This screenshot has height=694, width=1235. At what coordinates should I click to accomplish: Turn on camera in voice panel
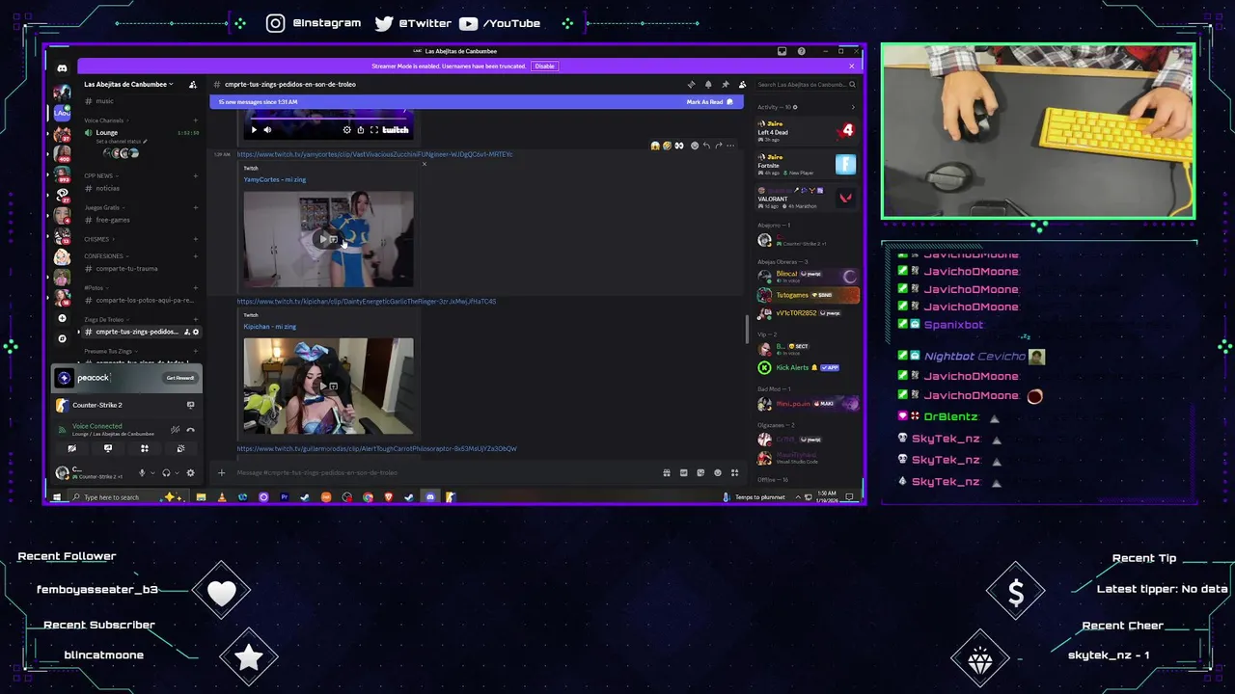[x=71, y=448]
